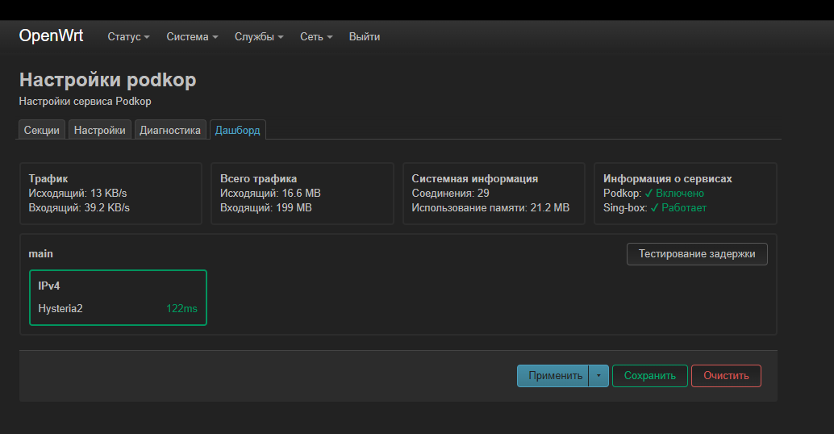
Task: Click the OpenWrt logo link
Action: [x=51, y=35]
